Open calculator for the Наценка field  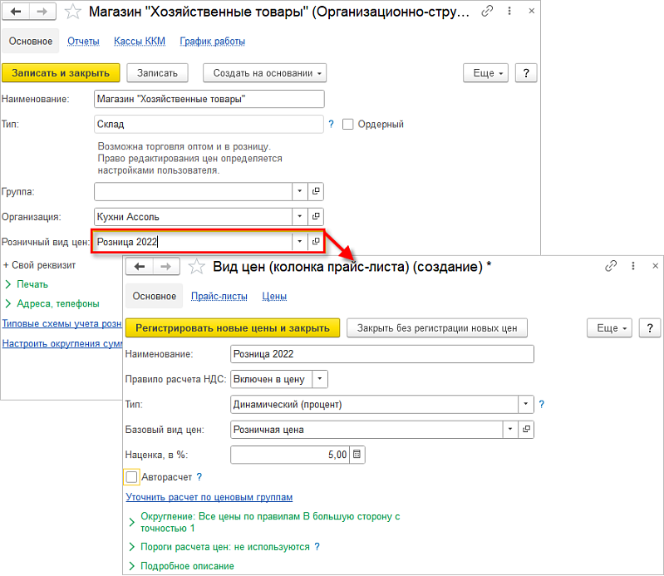click(357, 455)
